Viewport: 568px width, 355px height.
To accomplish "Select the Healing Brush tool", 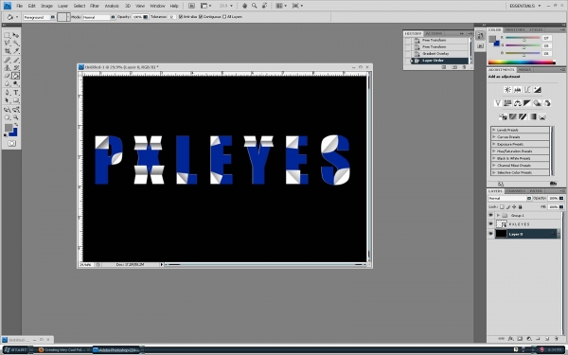I will pyautogui.click(x=7, y=61).
